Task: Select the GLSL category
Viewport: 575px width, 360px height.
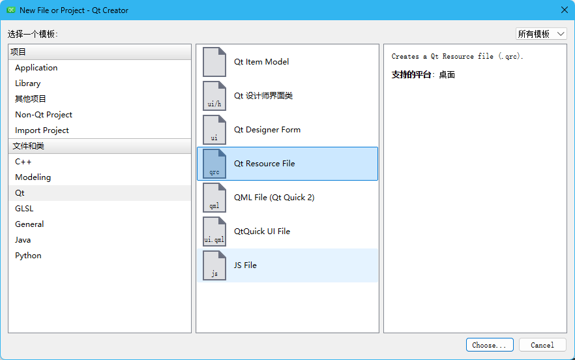Action: [x=99, y=209]
